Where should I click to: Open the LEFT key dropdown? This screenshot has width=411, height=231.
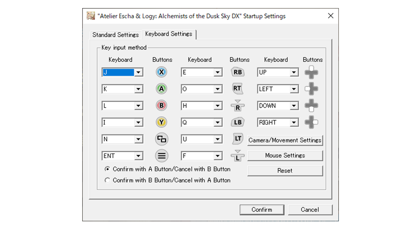click(x=294, y=89)
